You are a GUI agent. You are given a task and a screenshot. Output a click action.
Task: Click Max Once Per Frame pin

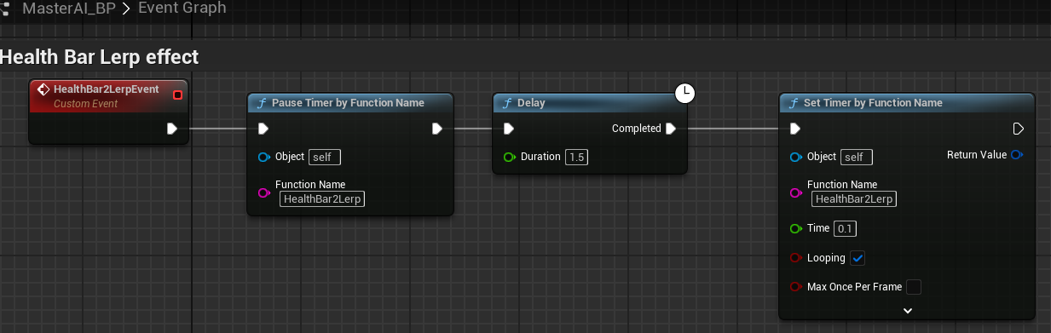pos(795,287)
